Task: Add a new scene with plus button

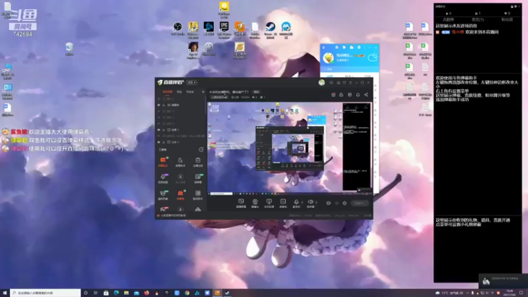Action: [203, 92]
